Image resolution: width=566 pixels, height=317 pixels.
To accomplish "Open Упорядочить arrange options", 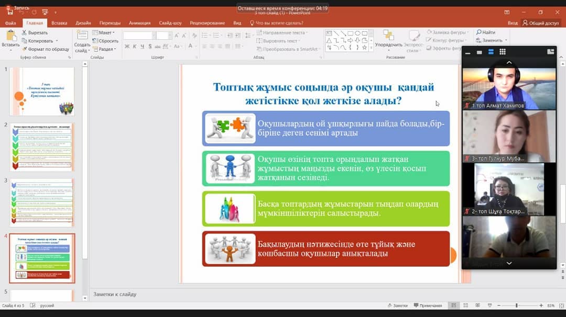I will click(x=388, y=39).
